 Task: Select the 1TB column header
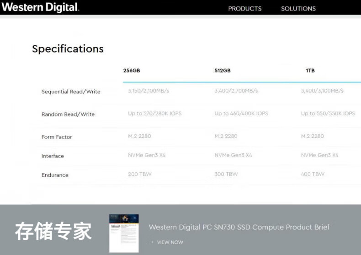click(310, 71)
